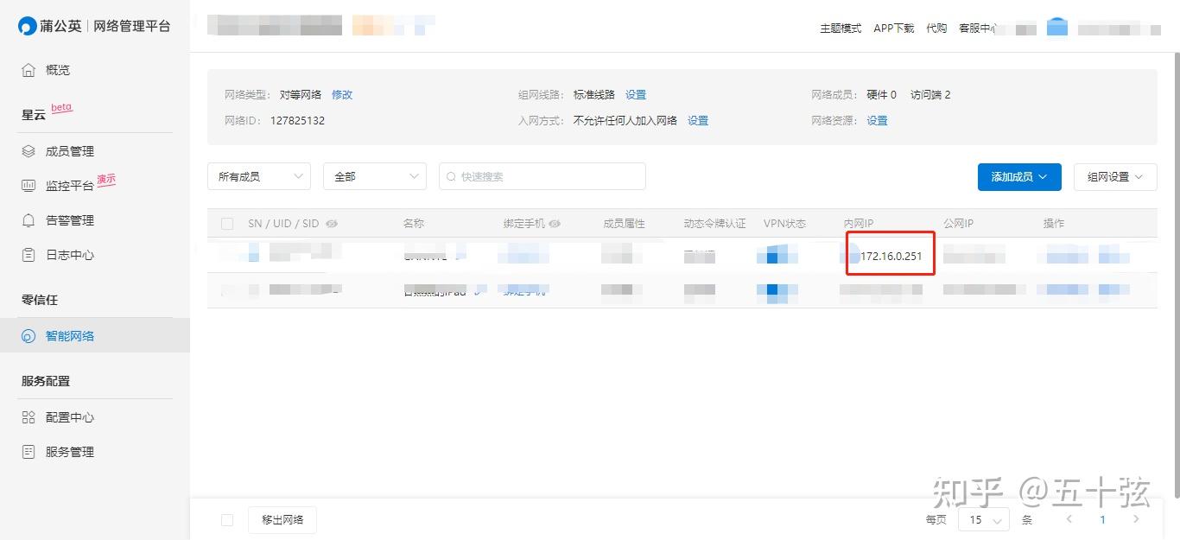The width and height of the screenshot is (1180, 540).
Task: Click 修改 to change network type
Action: click(342, 94)
